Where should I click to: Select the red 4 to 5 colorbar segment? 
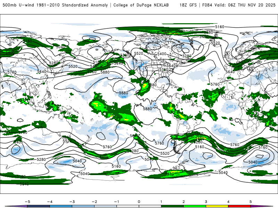(x=239, y=206)
